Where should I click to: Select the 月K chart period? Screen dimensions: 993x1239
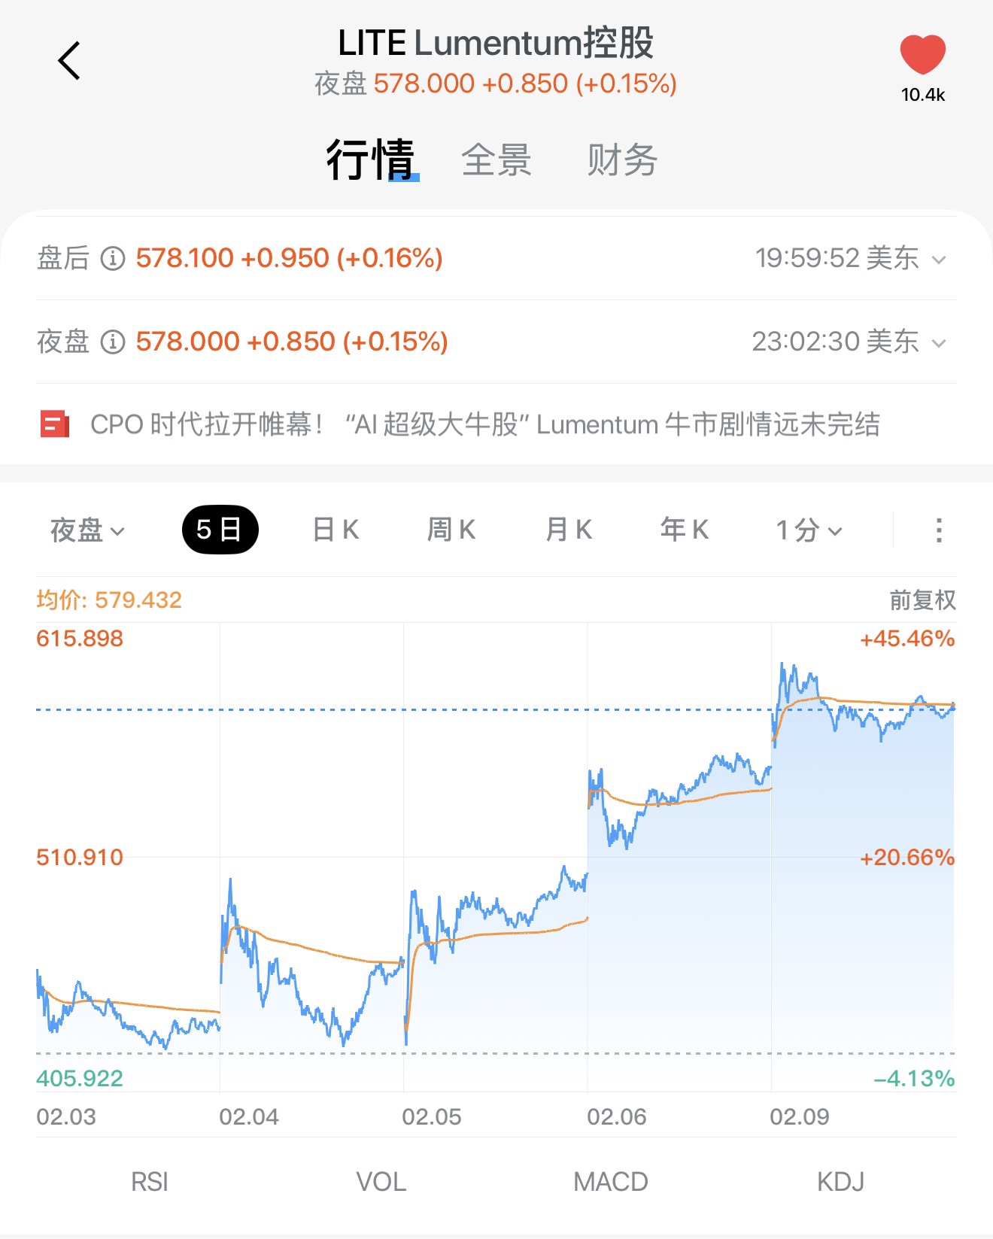[x=569, y=530]
